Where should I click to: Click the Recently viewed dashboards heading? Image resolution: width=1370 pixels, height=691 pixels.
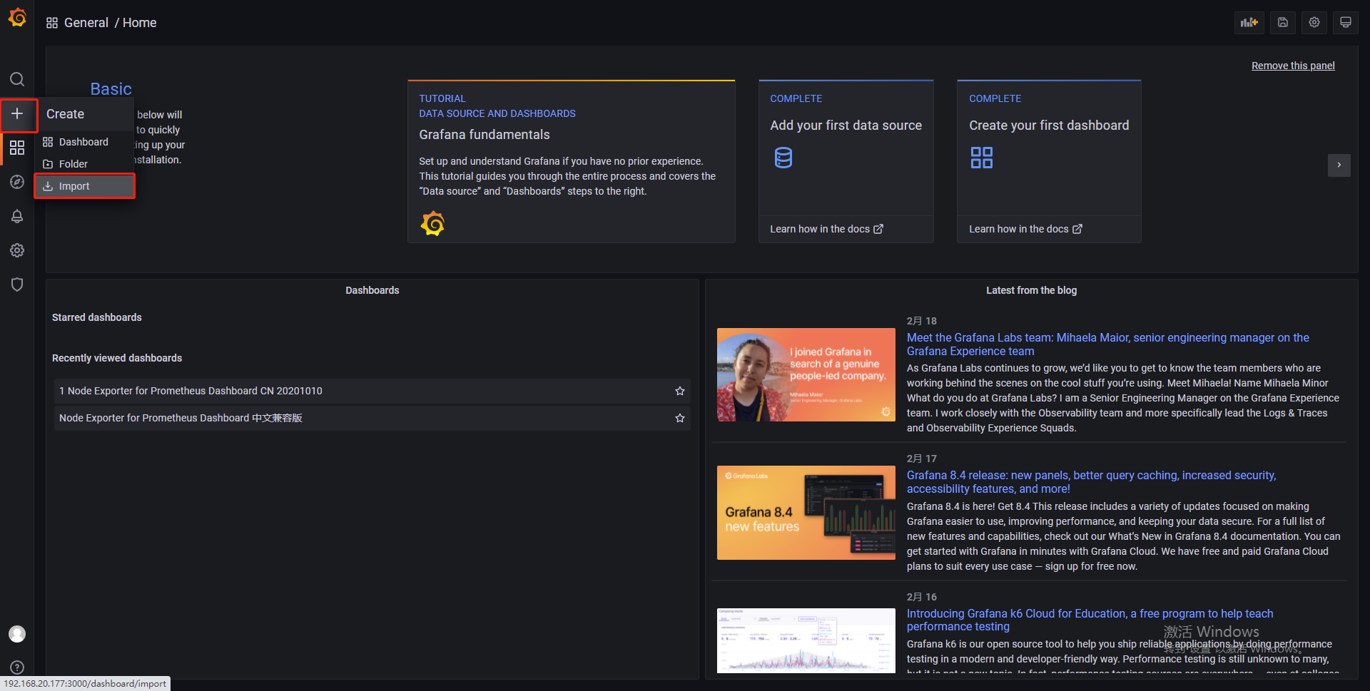[x=117, y=358]
